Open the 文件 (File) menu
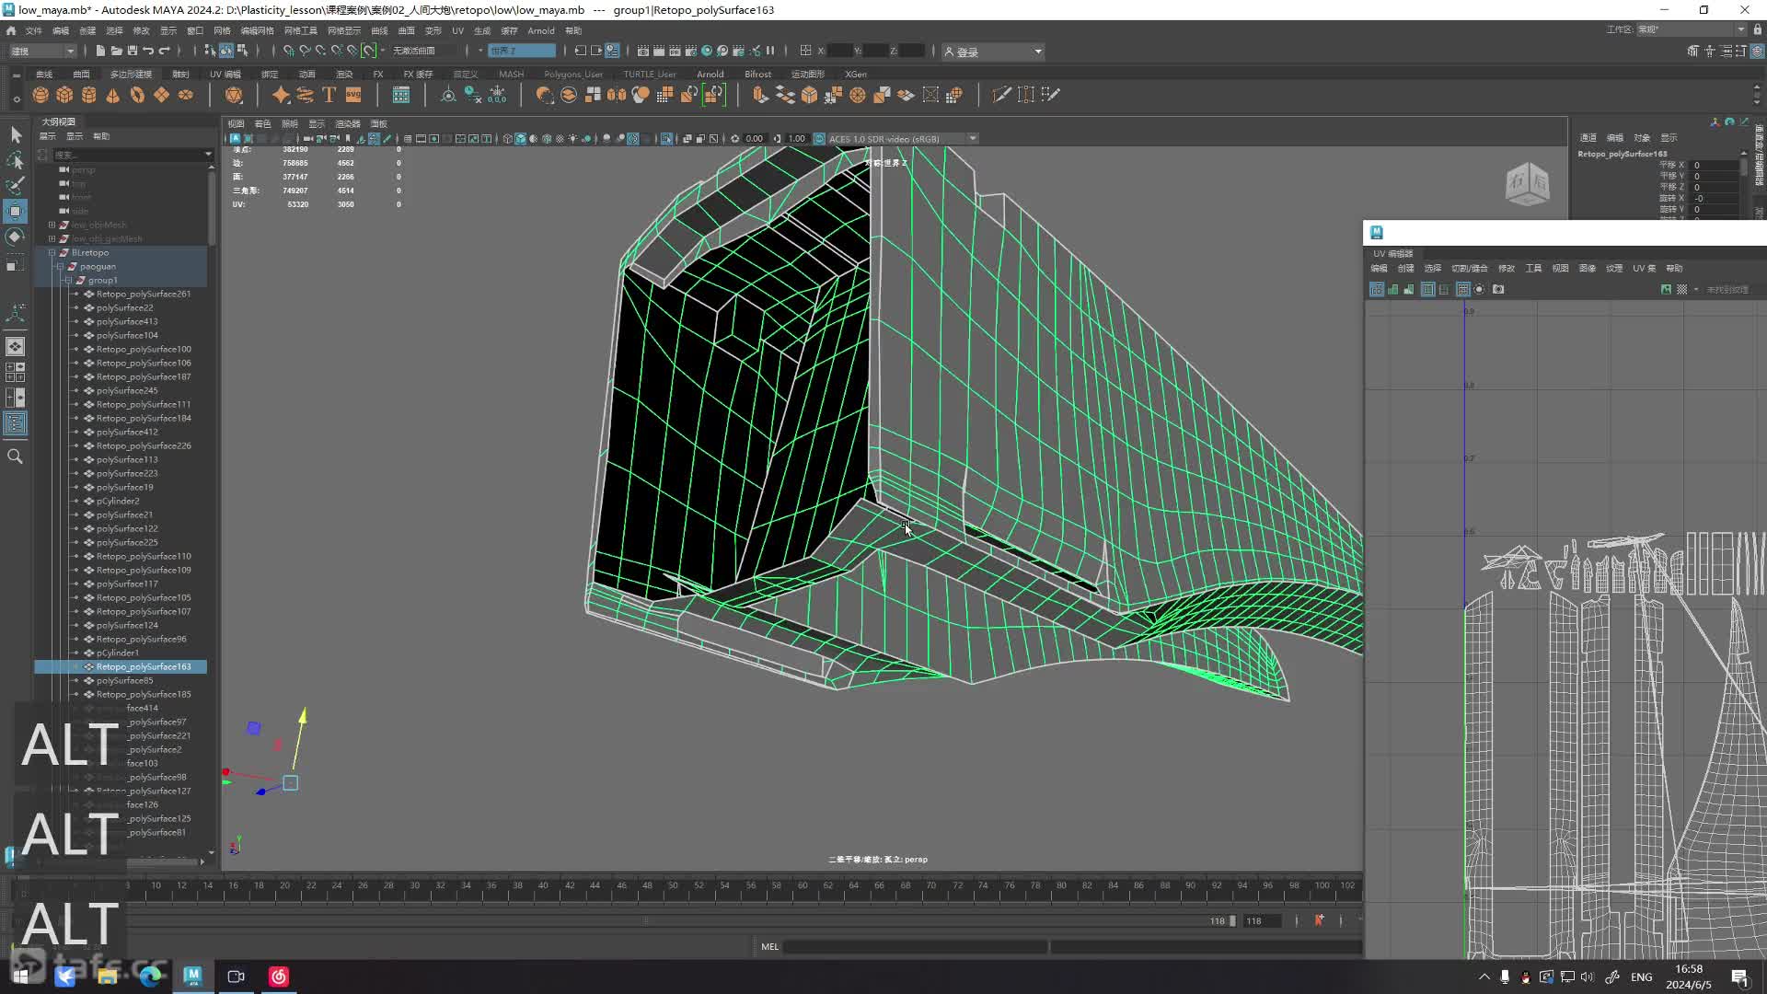Viewport: 1767px width, 994px height. [x=34, y=30]
